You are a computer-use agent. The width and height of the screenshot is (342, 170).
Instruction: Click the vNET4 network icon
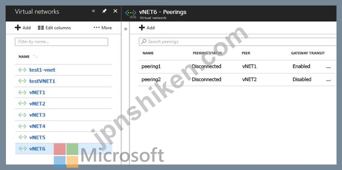22,126
